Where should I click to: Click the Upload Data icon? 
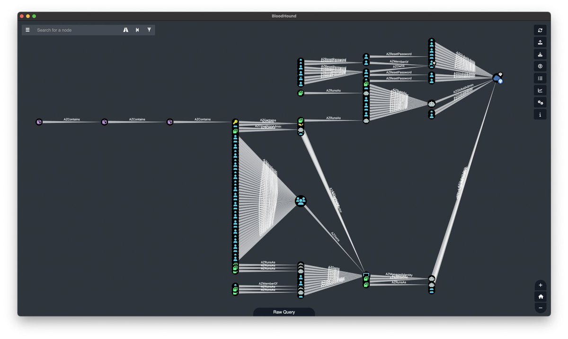point(540,42)
